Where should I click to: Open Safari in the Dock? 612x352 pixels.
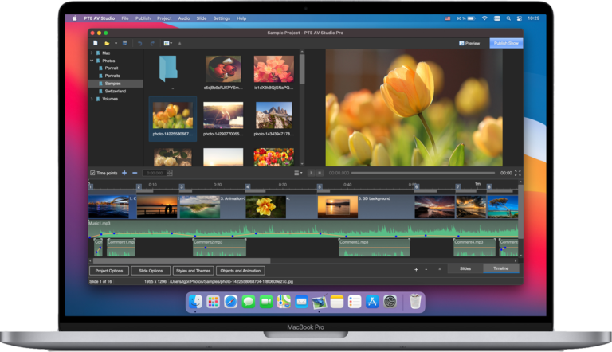pyautogui.click(x=230, y=302)
